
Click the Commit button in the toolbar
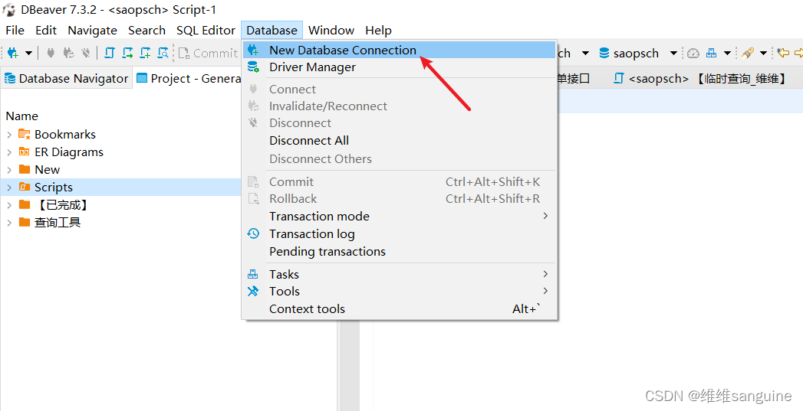[x=209, y=53]
